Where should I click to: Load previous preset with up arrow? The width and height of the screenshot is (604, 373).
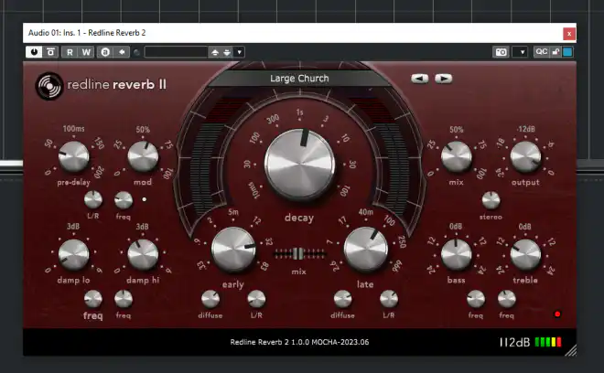coord(215,52)
